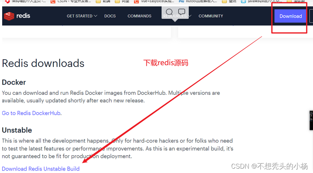
Task: Open the CSDN bookmark in bookmarks bar
Action: [x=71, y=1]
